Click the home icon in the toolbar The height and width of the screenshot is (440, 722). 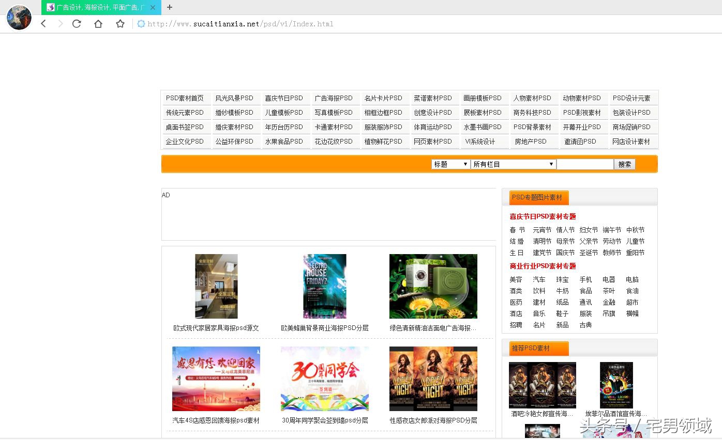(98, 24)
